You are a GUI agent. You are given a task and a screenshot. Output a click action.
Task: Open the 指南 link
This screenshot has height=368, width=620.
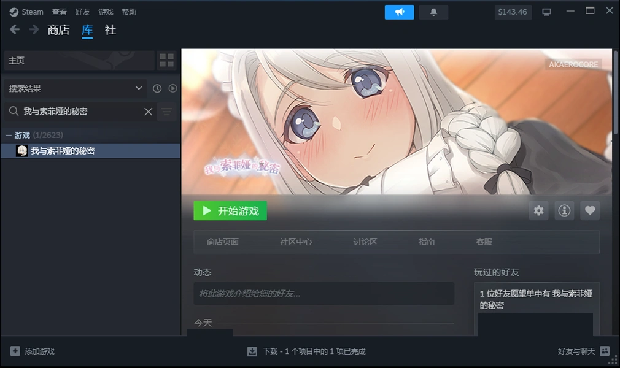(x=427, y=242)
